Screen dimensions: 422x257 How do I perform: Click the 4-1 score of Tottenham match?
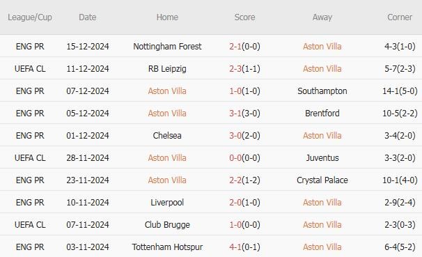235,247
